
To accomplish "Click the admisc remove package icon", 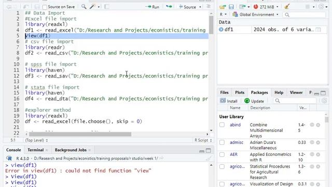I will tap(318, 142).
